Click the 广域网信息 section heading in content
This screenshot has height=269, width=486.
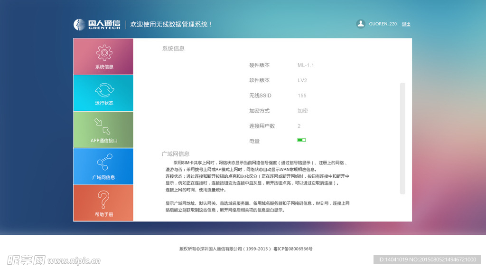point(176,154)
